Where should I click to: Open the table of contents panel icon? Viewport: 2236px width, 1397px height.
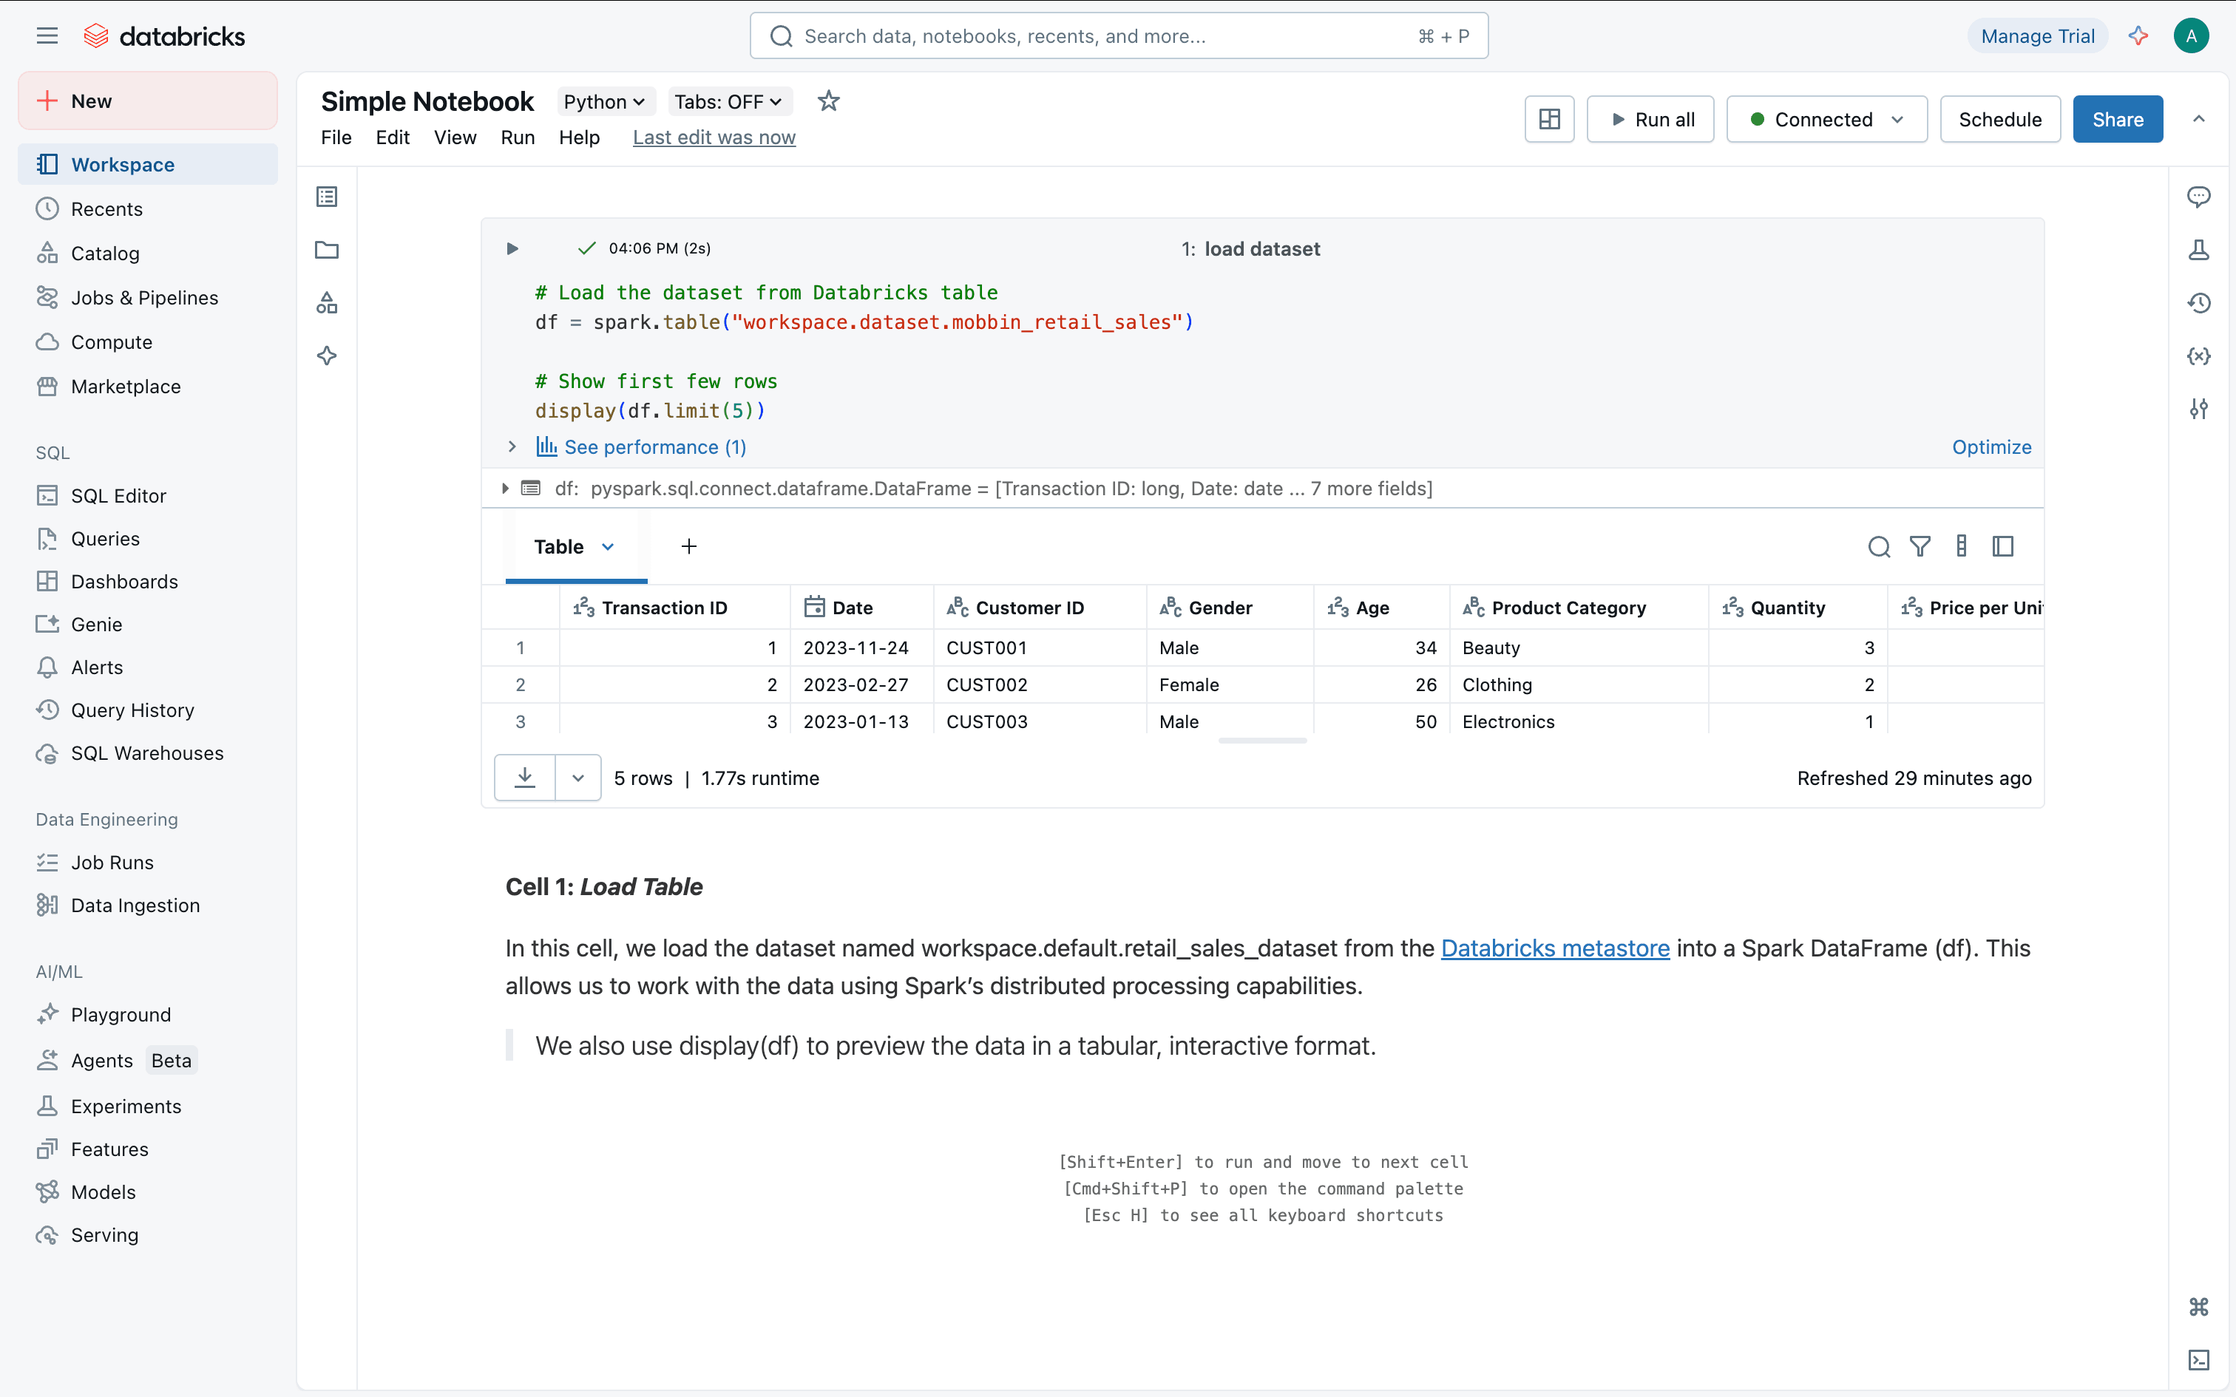click(327, 197)
